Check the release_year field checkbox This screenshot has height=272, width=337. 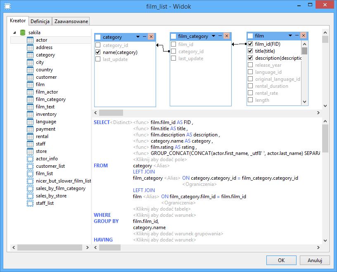pyautogui.click(x=250, y=65)
